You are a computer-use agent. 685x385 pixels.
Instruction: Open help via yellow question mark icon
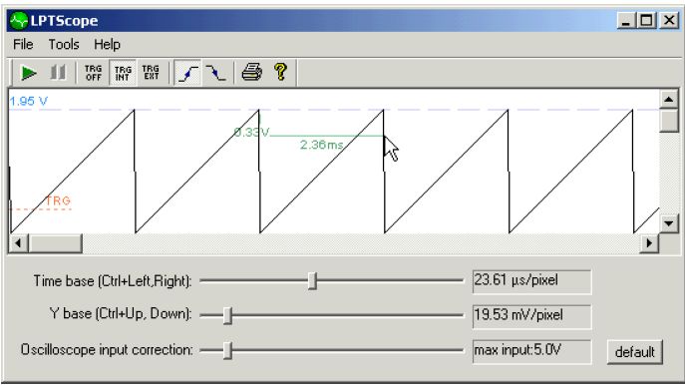[281, 72]
